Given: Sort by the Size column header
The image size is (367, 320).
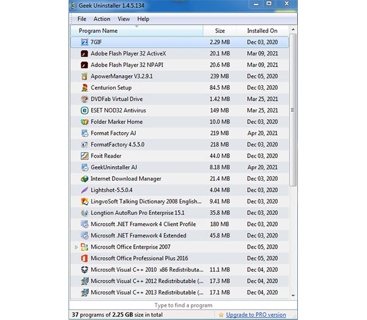Looking at the screenshot, I should (220, 31).
